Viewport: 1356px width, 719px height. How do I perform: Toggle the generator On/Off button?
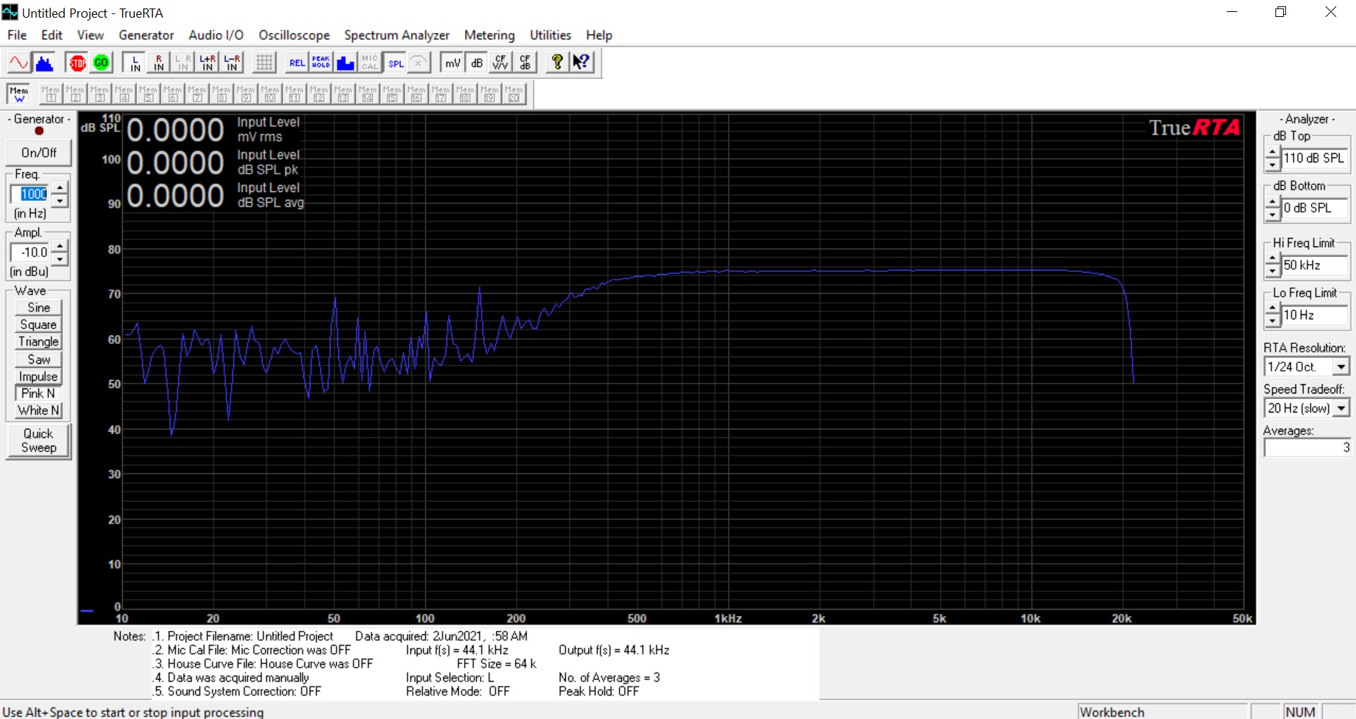click(39, 153)
